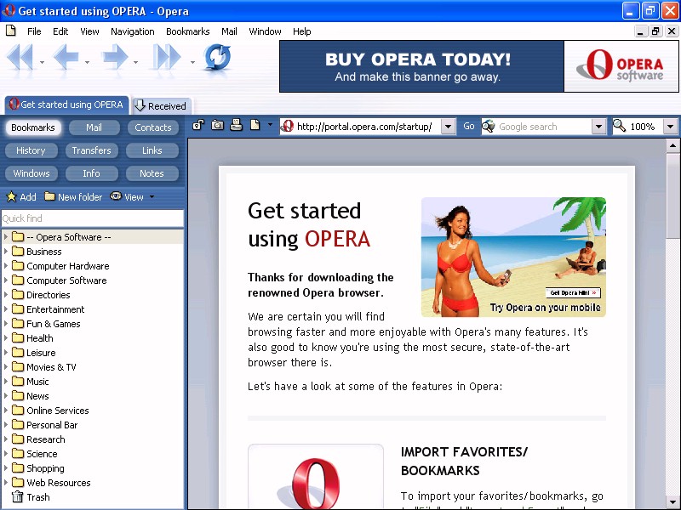The width and height of the screenshot is (681, 510).
Task: Expand the Computer Hardware bookmark folder
Action: coord(6,265)
